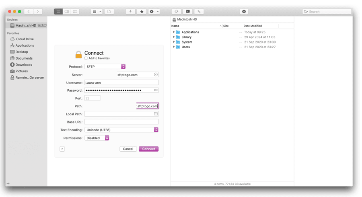362x197 pixels.
Task: Open Documents in Favorites sidebar
Action: pyautogui.click(x=24, y=58)
